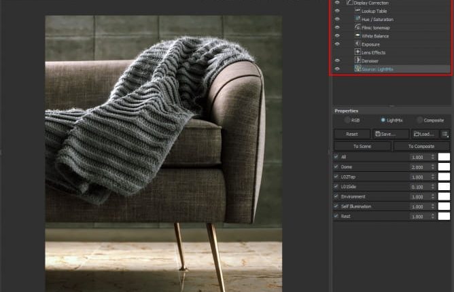Adjust the Dome intensity spinner arrows

pyautogui.click(x=433, y=166)
